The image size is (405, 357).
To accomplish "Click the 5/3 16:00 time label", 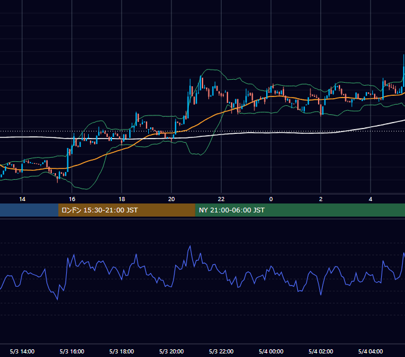I will 72,351.
